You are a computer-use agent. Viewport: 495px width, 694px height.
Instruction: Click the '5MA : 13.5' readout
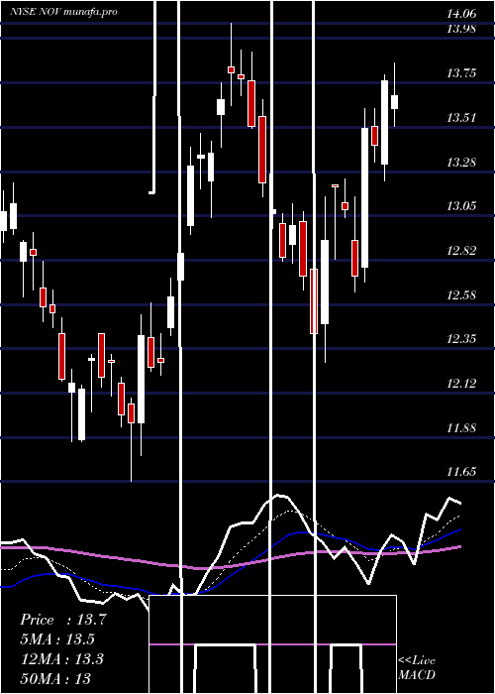coord(57,639)
